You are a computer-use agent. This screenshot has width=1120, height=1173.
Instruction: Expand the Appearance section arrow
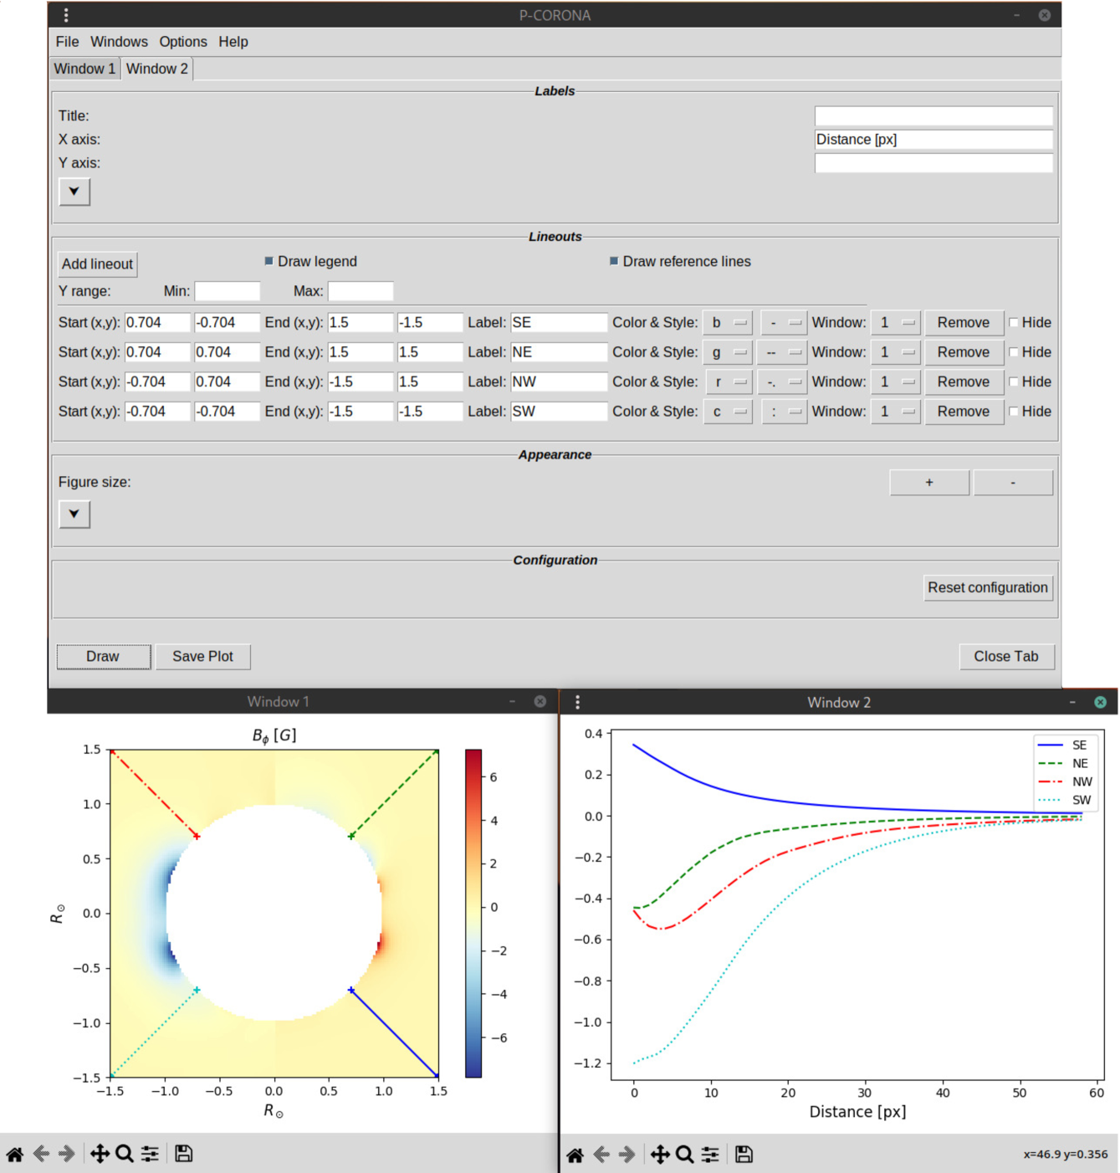point(74,514)
